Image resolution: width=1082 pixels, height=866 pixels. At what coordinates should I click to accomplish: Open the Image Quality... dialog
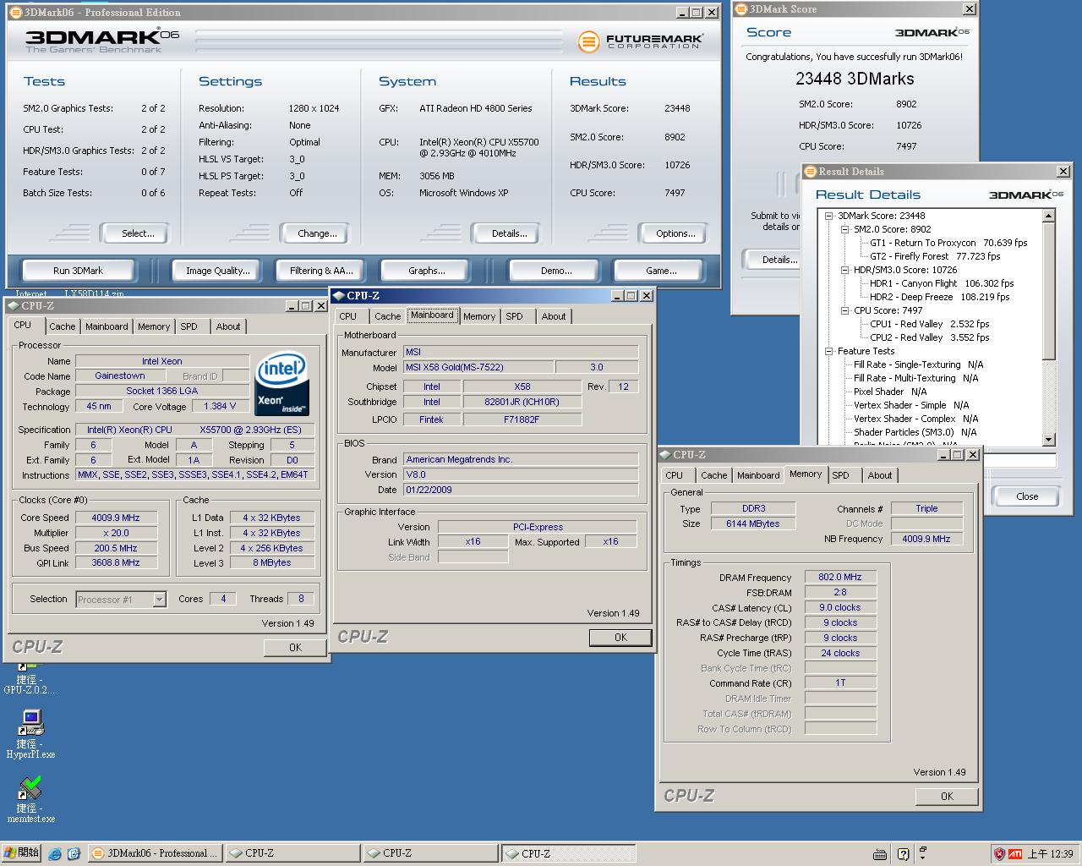click(x=218, y=271)
